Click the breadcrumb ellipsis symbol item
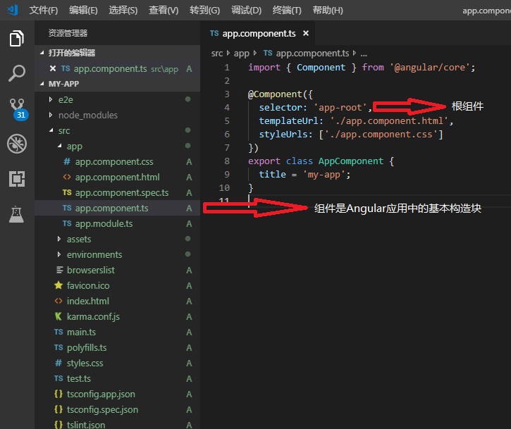This screenshot has height=429, width=511. (364, 54)
